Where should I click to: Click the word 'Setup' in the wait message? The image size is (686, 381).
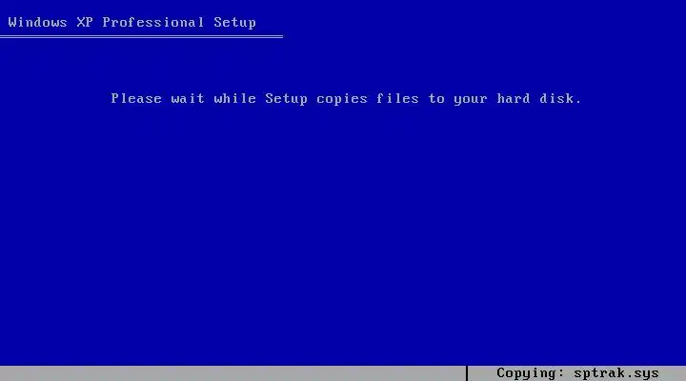point(286,99)
